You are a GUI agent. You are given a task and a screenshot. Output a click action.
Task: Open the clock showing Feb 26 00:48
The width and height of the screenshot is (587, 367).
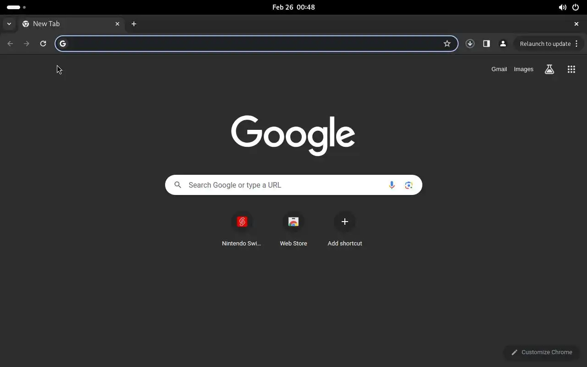click(x=293, y=7)
